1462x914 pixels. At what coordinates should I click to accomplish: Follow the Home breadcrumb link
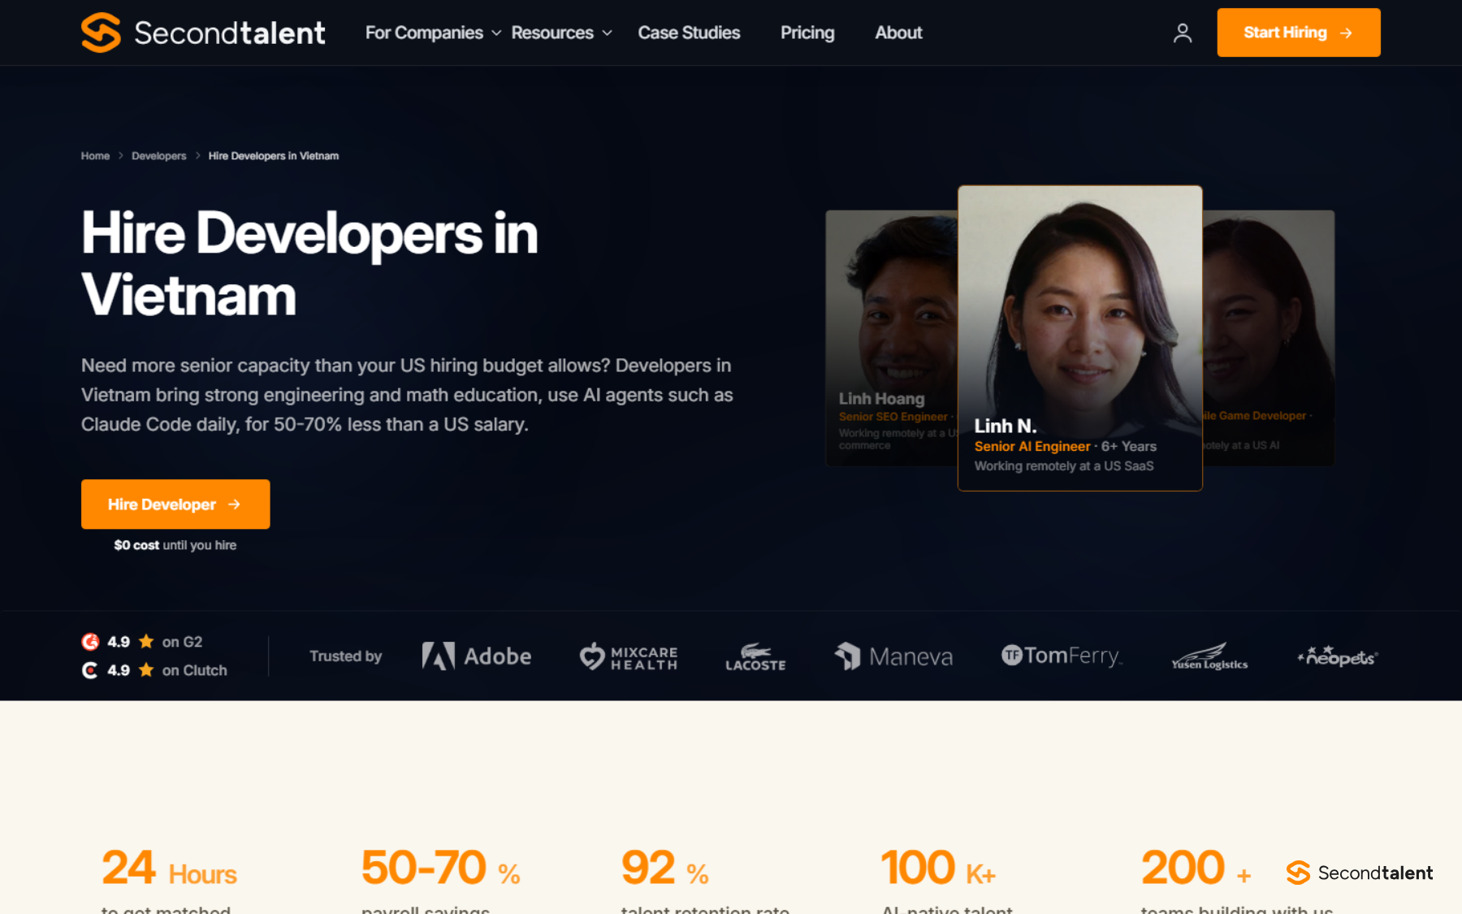tap(95, 156)
